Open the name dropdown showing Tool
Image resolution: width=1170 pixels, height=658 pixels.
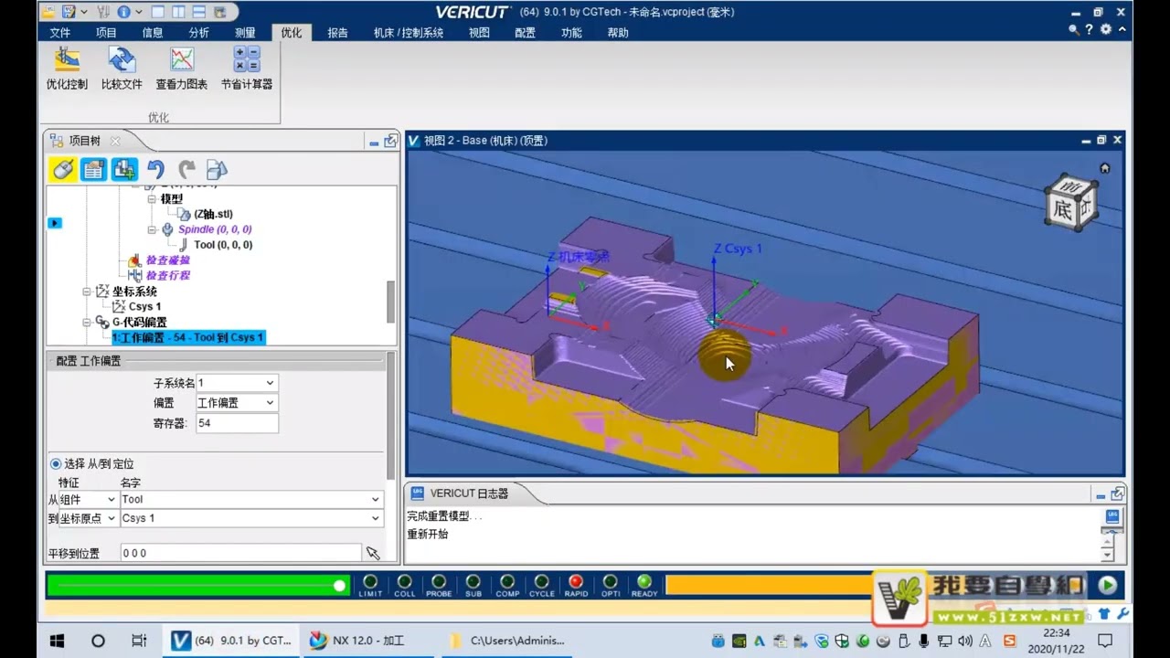coord(251,500)
